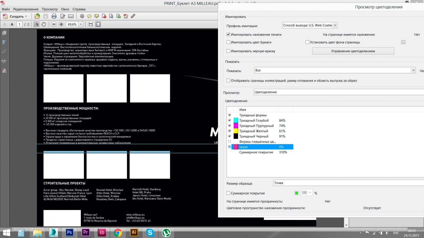Select the text selection cursor tool
The height and width of the screenshot is (238, 424).
click(36, 24)
